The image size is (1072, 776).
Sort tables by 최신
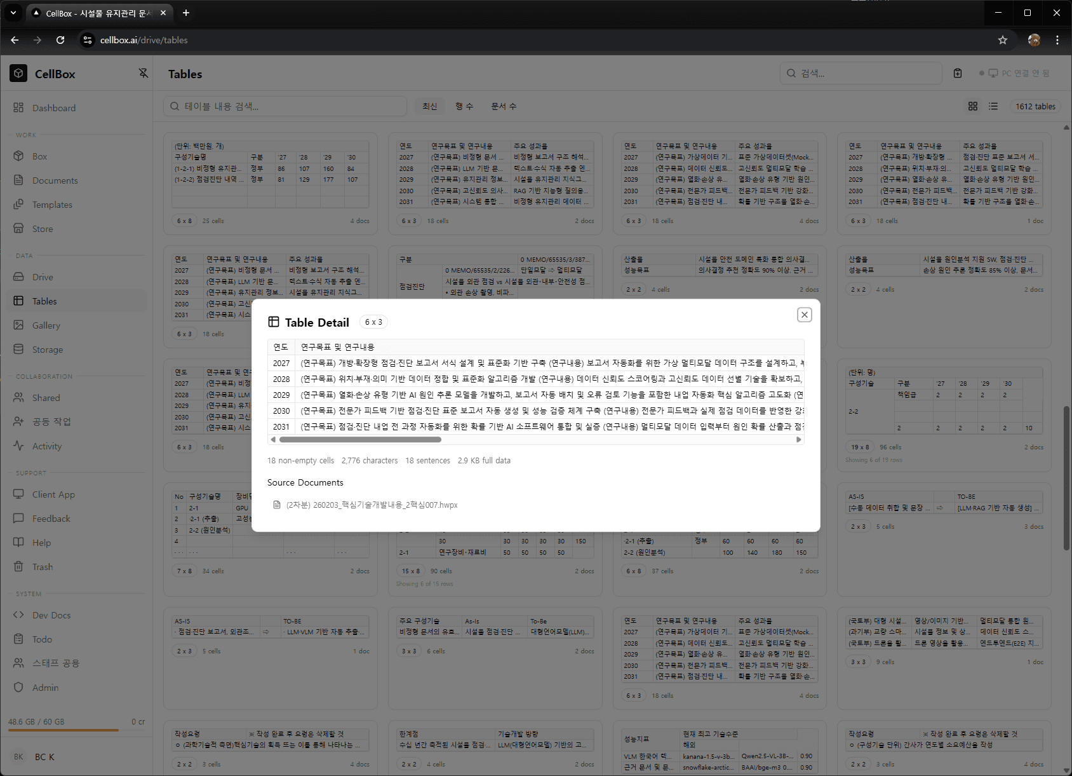click(x=429, y=106)
